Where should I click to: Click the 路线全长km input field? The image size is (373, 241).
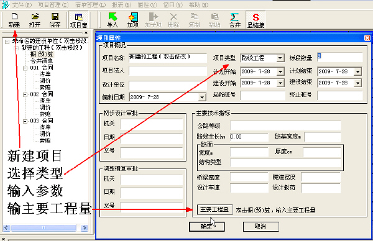tap(249, 137)
